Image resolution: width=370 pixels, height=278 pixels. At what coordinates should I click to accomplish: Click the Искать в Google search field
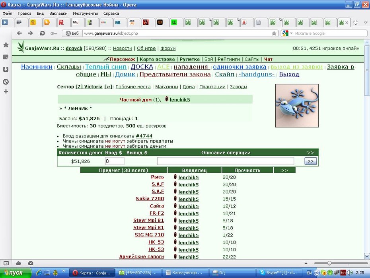pos(330,33)
